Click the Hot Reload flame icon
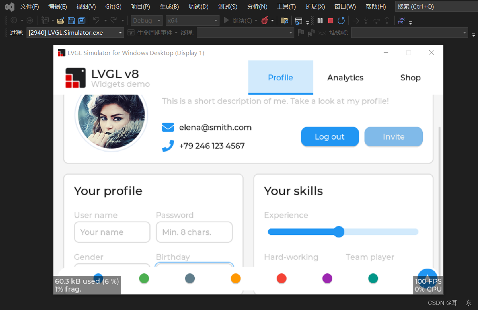 pos(264,20)
